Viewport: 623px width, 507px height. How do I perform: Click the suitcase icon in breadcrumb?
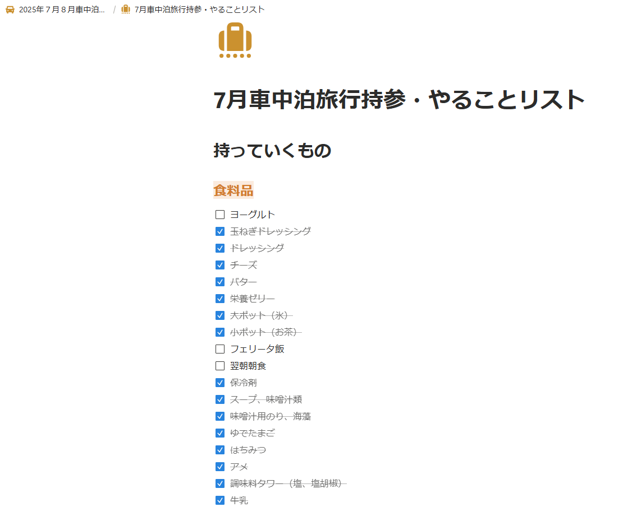pyautogui.click(x=126, y=10)
